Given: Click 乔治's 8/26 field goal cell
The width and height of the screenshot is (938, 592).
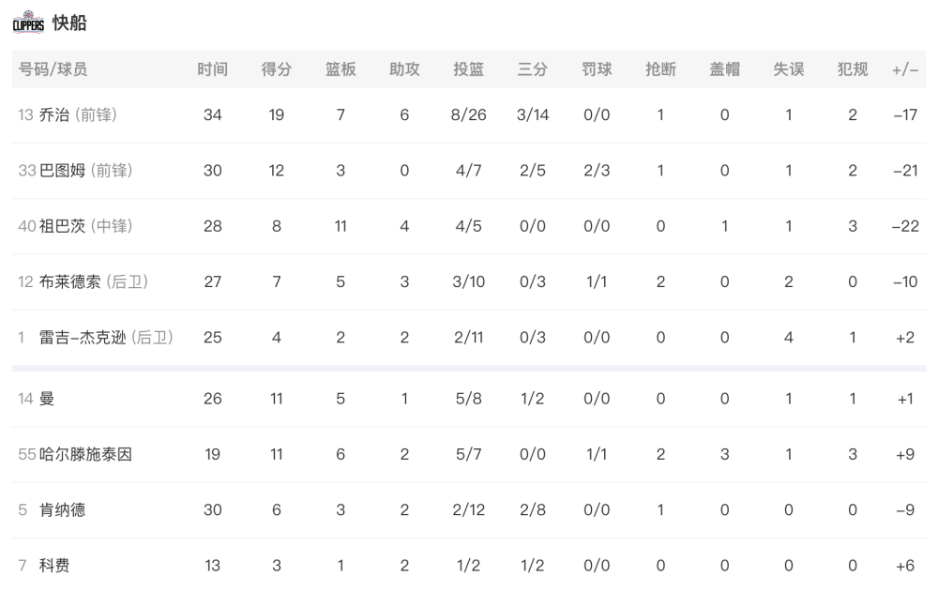Looking at the screenshot, I should tap(468, 114).
